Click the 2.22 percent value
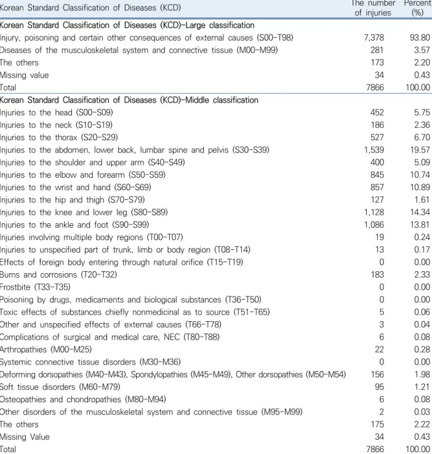 click(422, 424)
